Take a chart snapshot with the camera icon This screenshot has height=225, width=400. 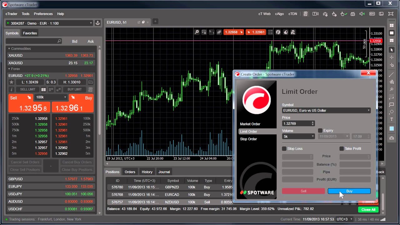click(392, 138)
